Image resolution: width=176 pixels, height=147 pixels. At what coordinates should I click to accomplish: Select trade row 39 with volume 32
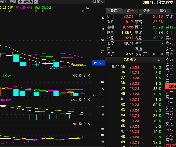(x=135, y=89)
